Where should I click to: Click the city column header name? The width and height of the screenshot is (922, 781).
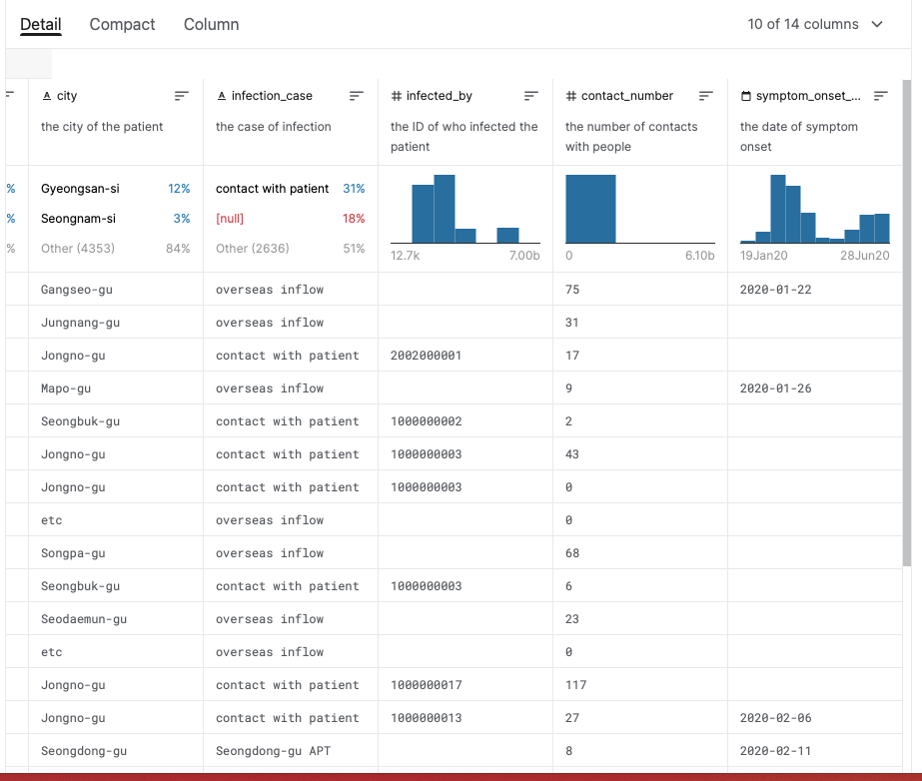tap(67, 96)
